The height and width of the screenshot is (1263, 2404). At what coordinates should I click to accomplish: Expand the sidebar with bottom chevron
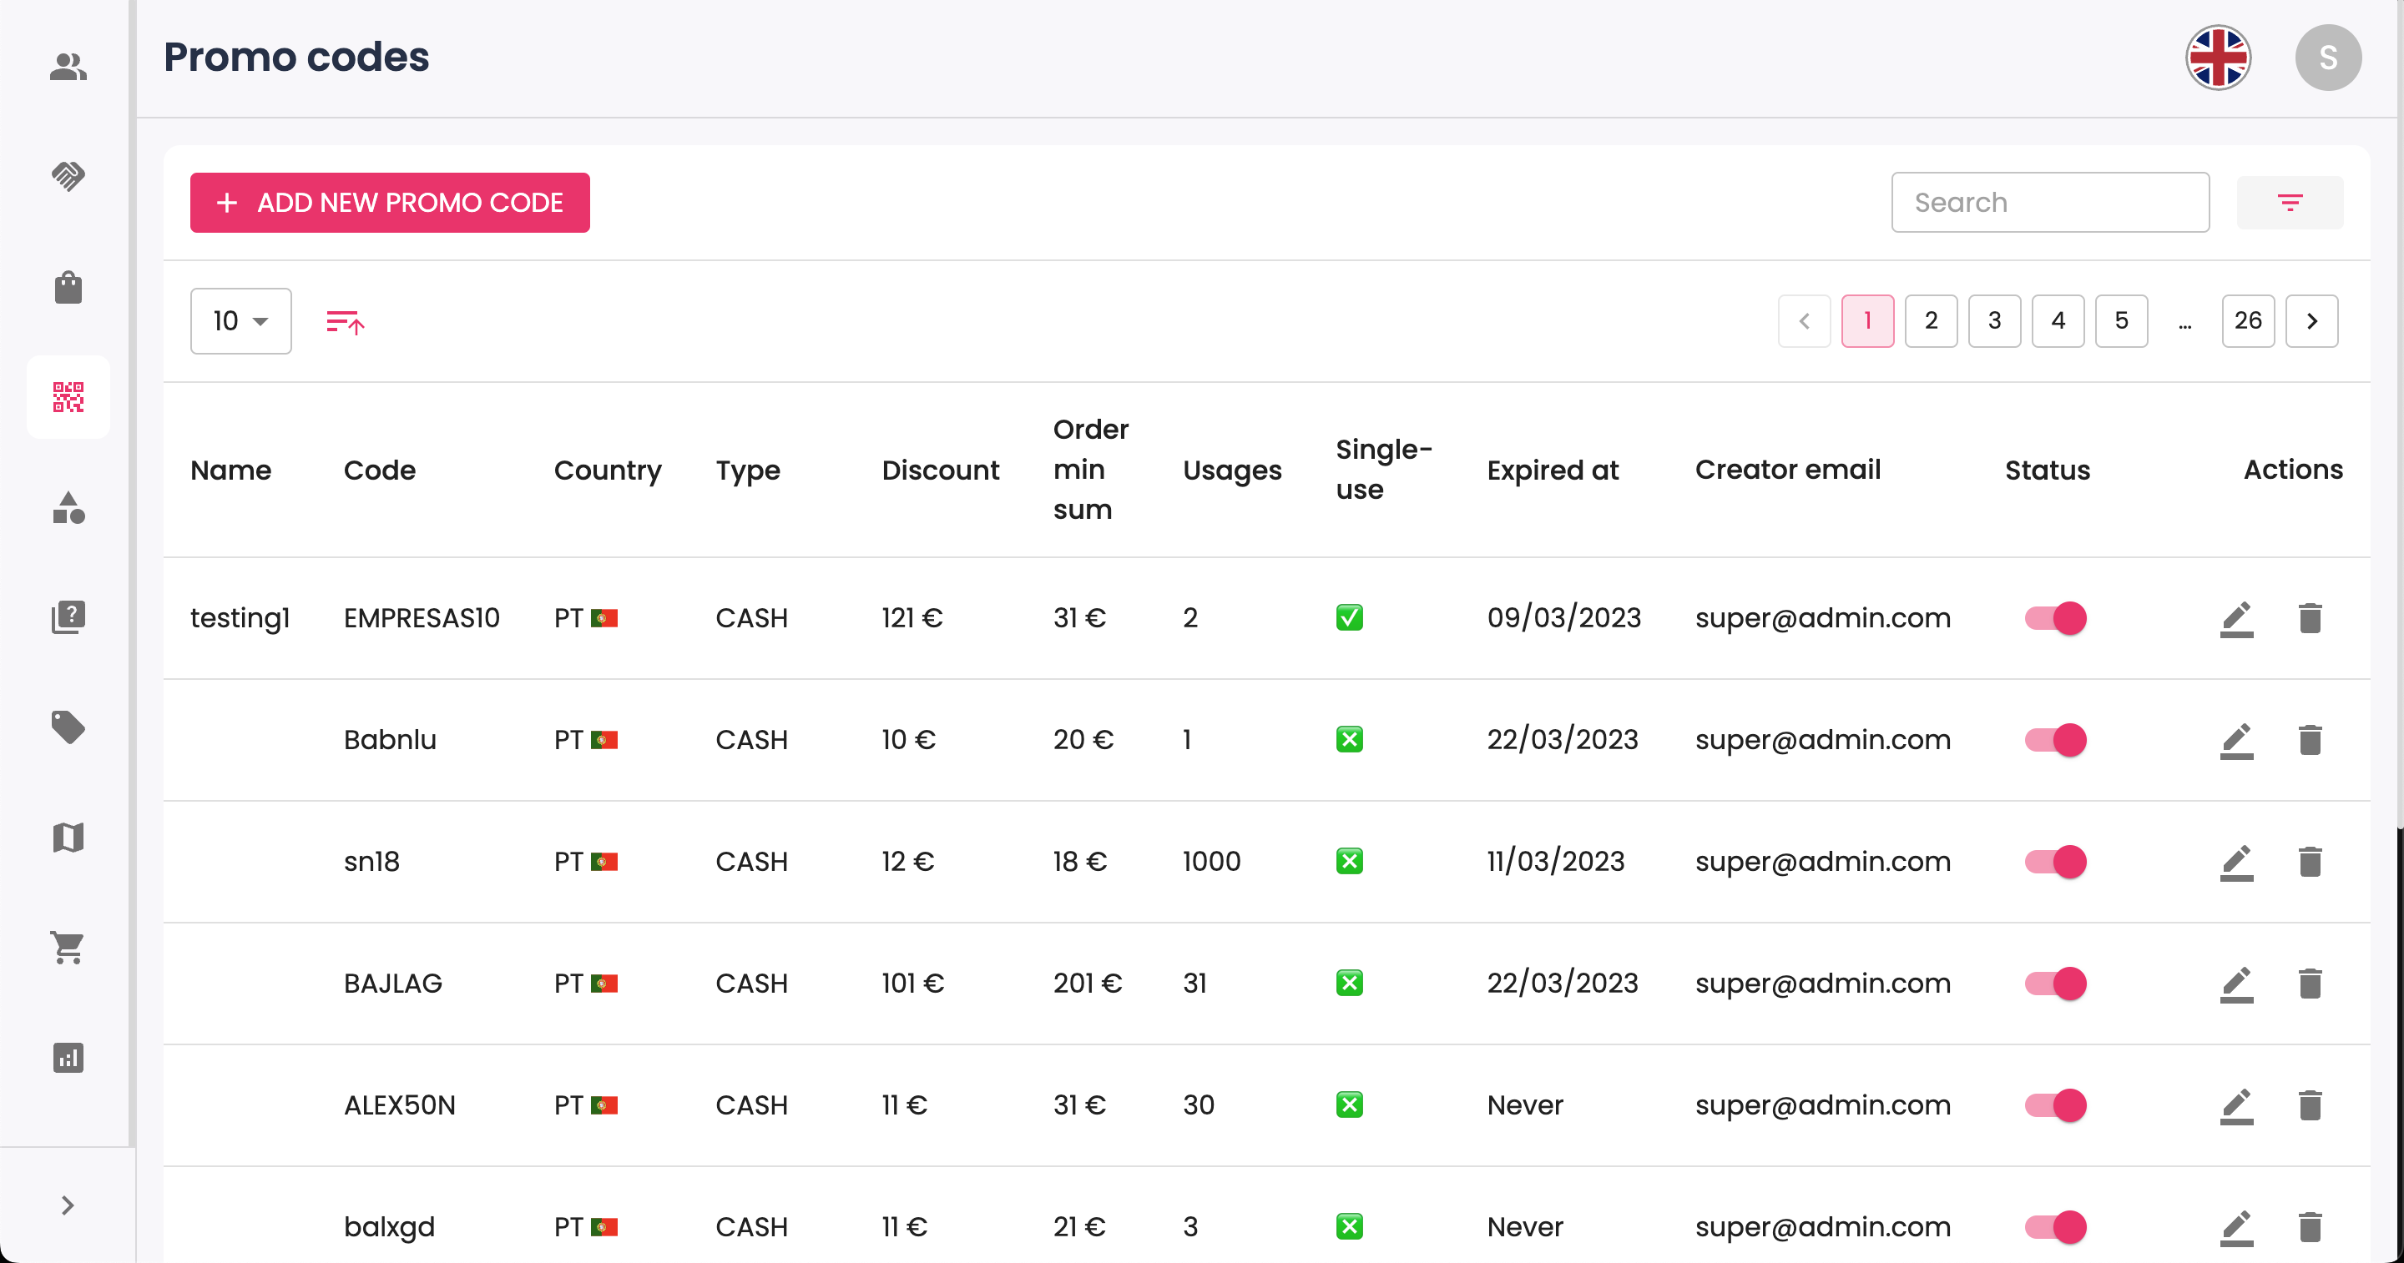click(67, 1205)
